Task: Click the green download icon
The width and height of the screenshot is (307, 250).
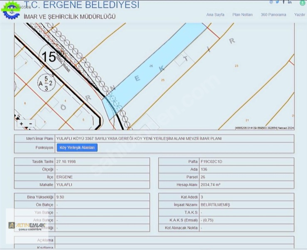Action: click(302, 3)
